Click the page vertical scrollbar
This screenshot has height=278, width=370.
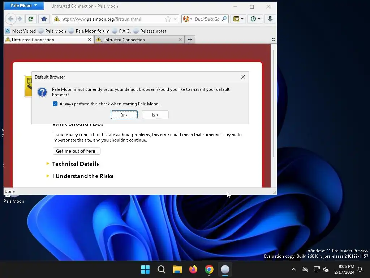274,104
